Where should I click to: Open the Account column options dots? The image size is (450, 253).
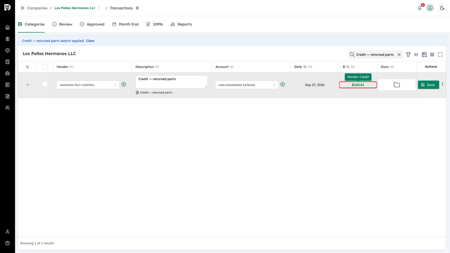(232, 67)
